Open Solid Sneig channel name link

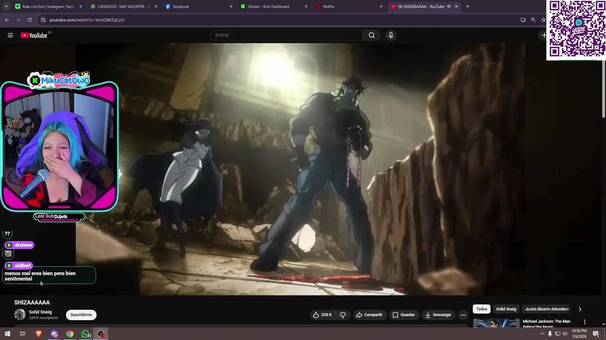[x=40, y=312]
